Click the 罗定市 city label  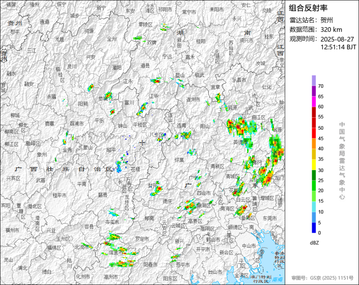click(142, 239)
